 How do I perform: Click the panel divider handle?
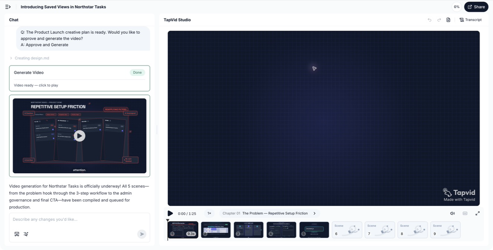point(157,130)
